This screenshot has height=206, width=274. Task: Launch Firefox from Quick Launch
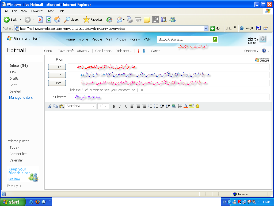click(x=37, y=202)
